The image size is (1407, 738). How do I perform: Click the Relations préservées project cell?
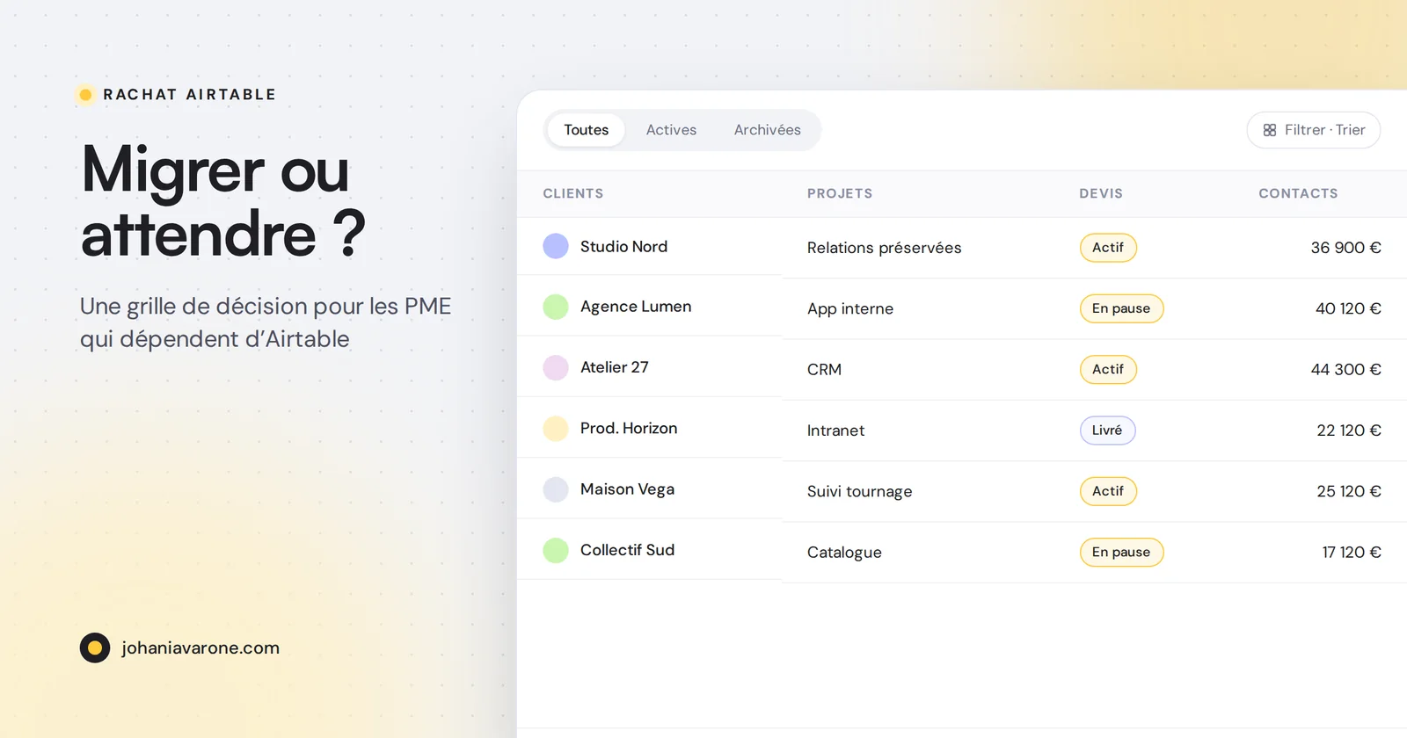[885, 248]
